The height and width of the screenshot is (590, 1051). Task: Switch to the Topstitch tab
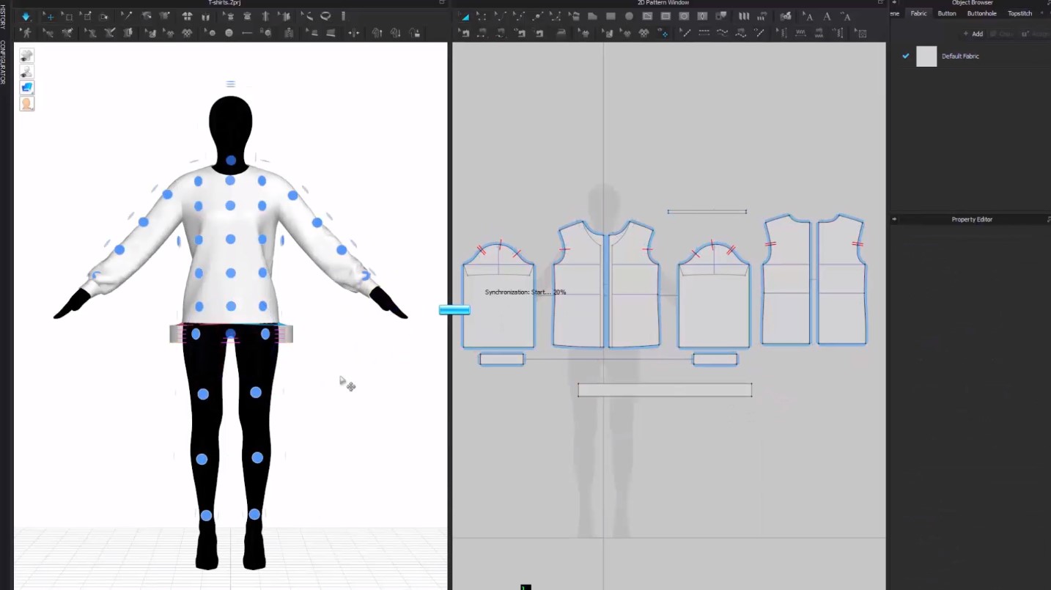pyautogui.click(x=1019, y=13)
